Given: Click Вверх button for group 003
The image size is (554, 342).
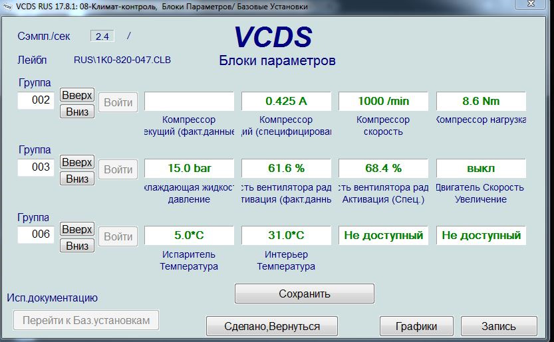Looking at the screenshot, I should 77,162.
